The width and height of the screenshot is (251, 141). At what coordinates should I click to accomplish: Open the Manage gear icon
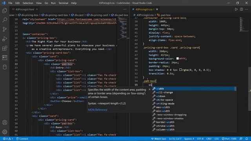click(5, 132)
